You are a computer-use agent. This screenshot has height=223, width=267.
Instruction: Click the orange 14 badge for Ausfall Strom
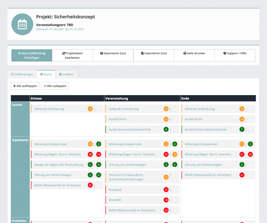point(242,119)
